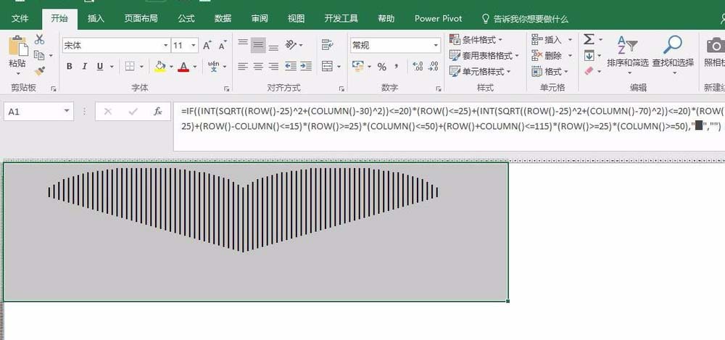Click the formula bar cancel X
The width and height of the screenshot is (725, 340).
(x=108, y=112)
